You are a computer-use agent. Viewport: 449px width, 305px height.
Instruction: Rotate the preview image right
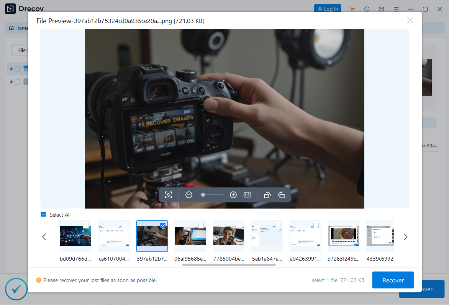pyautogui.click(x=281, y=195)
